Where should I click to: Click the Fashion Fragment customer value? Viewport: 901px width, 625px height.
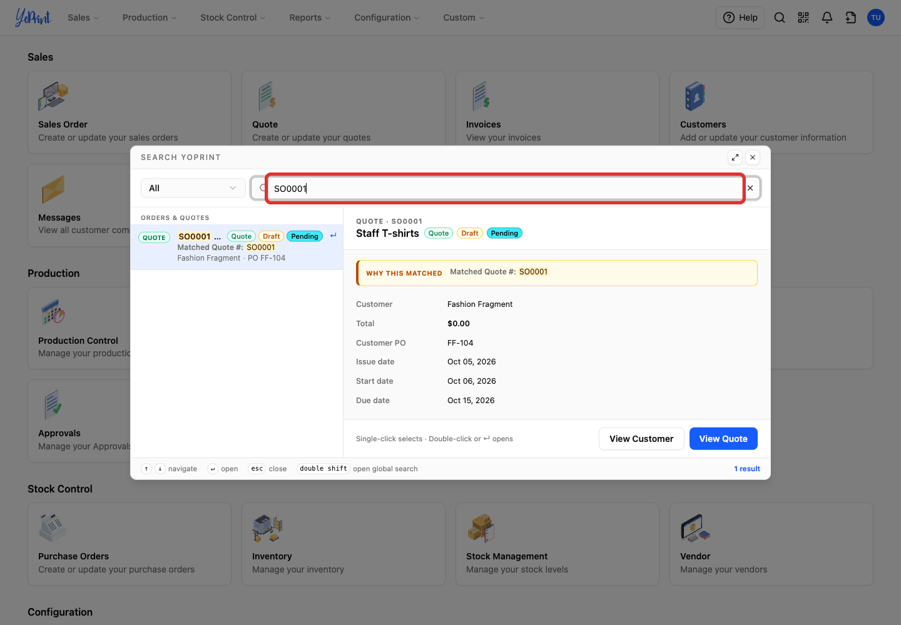click(x=480, y=304)
